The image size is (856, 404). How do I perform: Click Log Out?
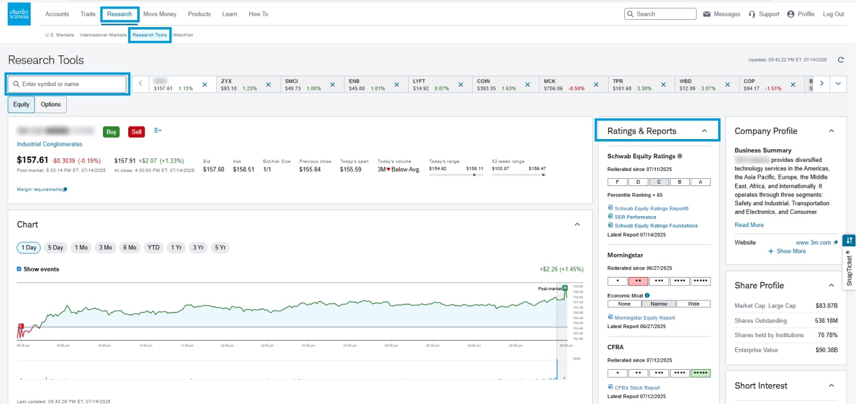coord(834,14)
